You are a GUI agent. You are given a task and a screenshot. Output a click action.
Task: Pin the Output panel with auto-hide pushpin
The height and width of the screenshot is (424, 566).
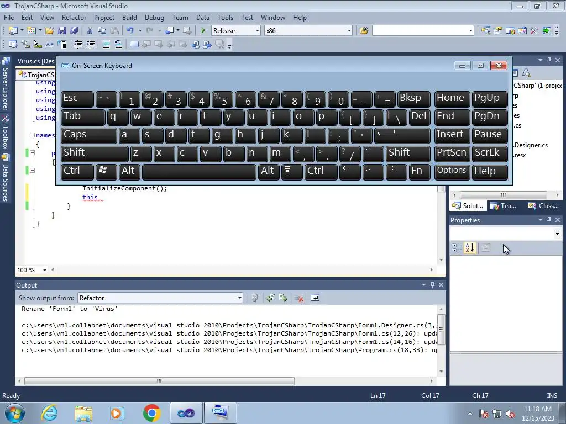point(432,285)
